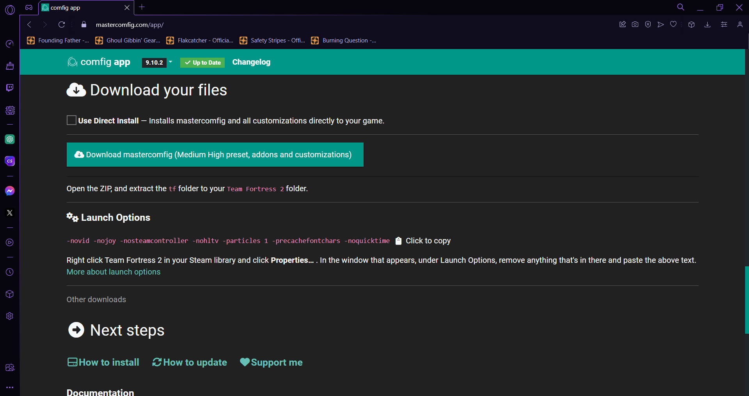Screen dimensions: 749x396
Task: Open browser tab search magnifier
Action: coord(681,7)
